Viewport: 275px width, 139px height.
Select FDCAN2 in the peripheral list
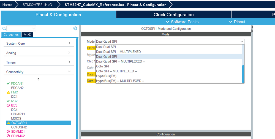[x=17, y=88]
